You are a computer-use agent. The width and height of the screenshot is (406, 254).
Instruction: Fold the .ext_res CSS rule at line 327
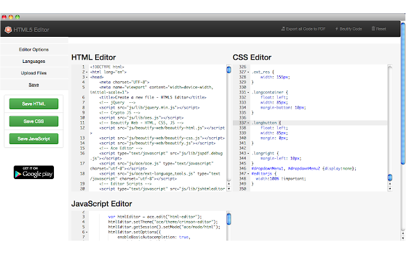pyautogui.click(x=247, y=72)
